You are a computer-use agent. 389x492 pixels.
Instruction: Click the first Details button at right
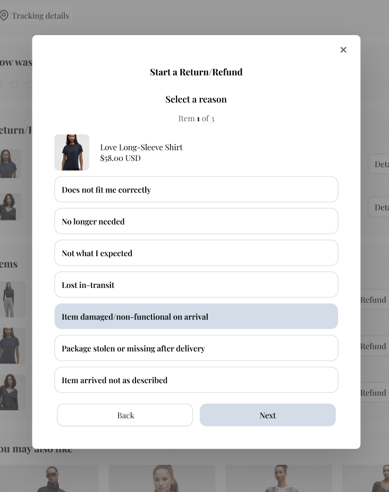pos(380,164)
